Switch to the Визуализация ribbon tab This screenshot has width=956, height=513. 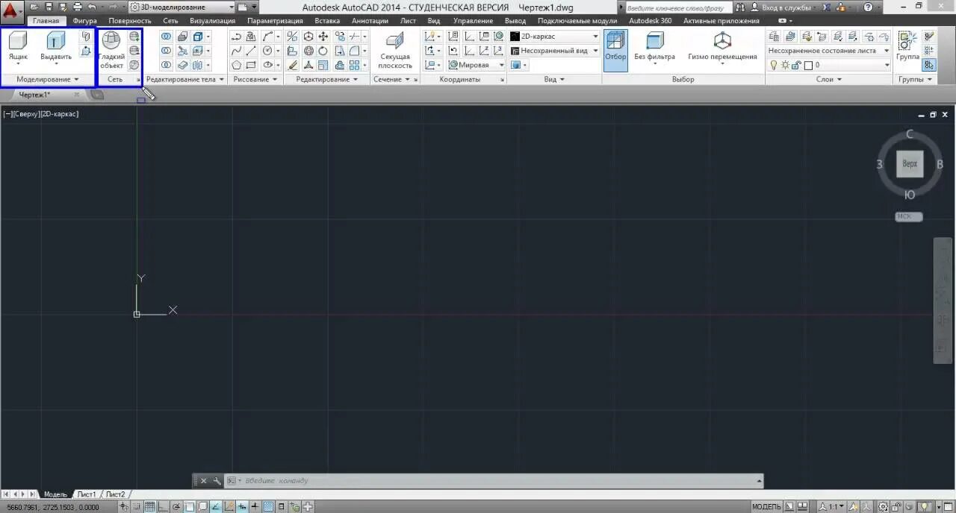coord(212,21)
